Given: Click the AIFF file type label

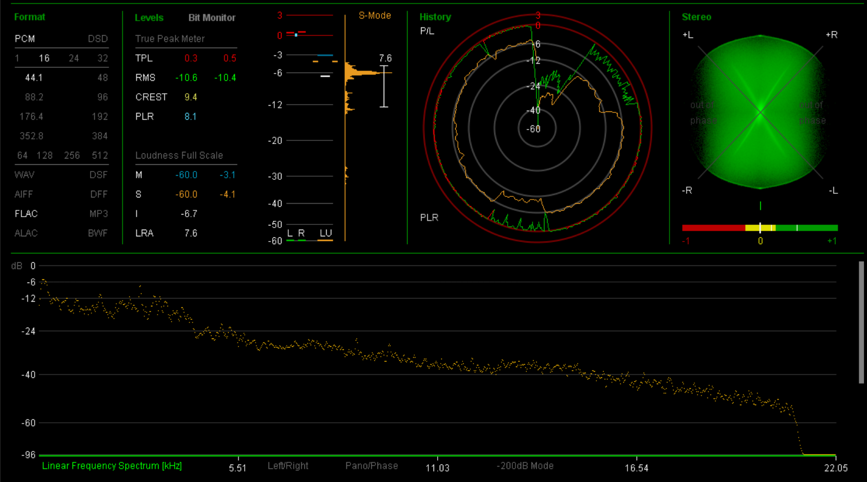Looking at the screenshot, I should coord(24,194).
